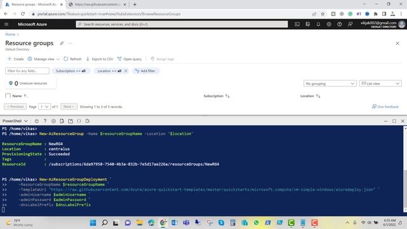Viewport: 407px width, 229px height.
Task: Open the taskbar weather widget
Action: pos(20,223)
